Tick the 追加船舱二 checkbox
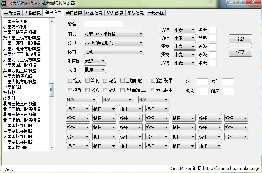The image size is (262, 173). pyautogui.click(x=122, y=90)
